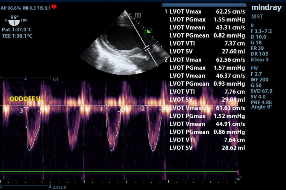Click the Mindray logo
286x190 pixels.
point(267,8)
